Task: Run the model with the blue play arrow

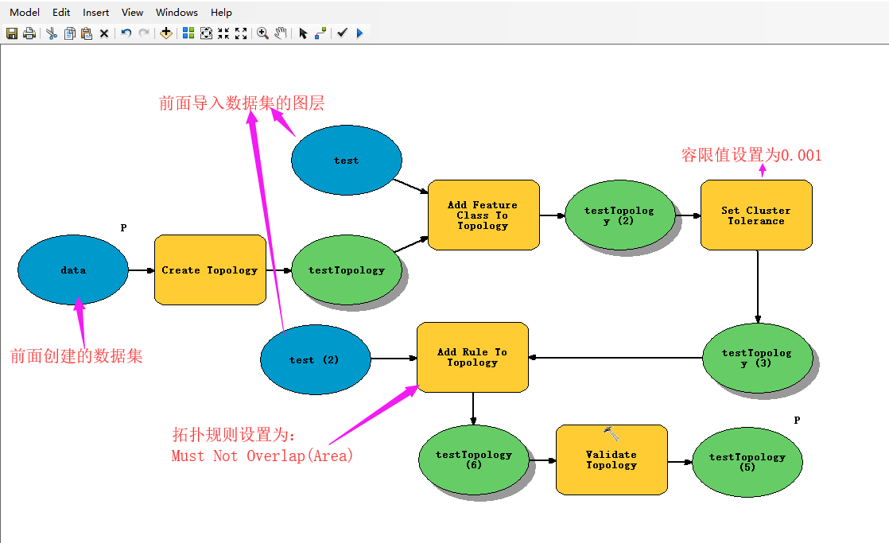Action: click(x=359, y=33)
